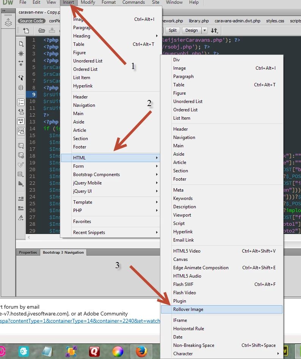Viewport: 301px width, 359px height.
Task: Click Select Parent Tag icon
Action: (x=21, y=78)
